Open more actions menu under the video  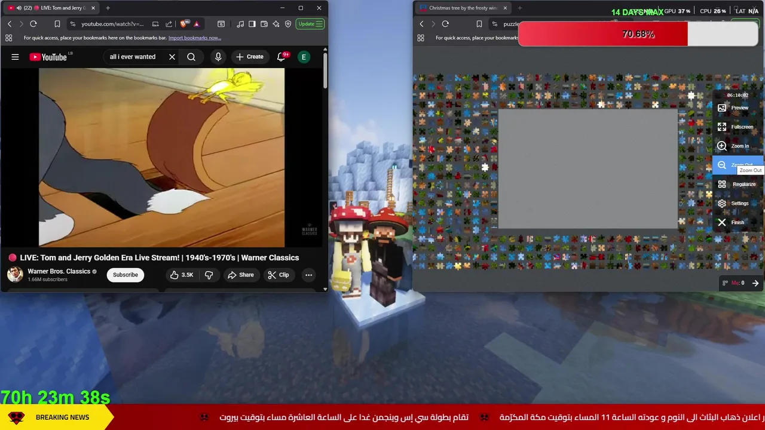tap(308, 275)
